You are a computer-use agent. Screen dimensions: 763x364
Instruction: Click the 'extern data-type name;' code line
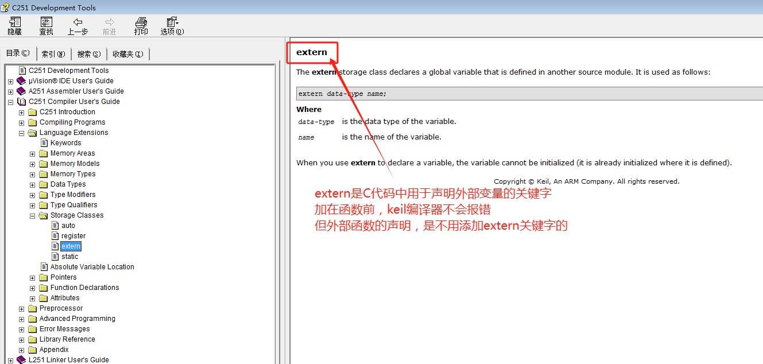point(342,94)
